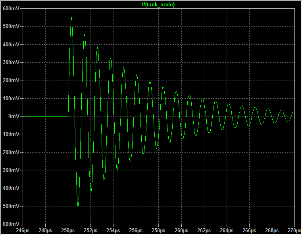302x235 pixels.
Task: Click the 0mV y-axis label
Action: (14, 116)
